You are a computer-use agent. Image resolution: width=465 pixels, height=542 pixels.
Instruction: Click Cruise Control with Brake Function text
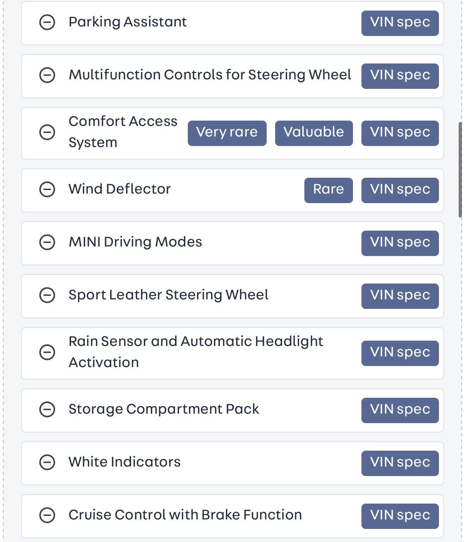185,515
